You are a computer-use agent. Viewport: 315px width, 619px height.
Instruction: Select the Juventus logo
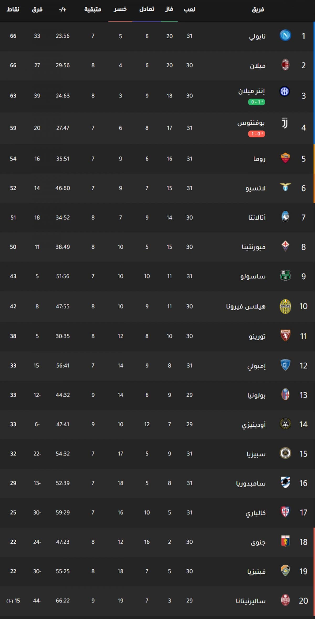click(285, 123)
